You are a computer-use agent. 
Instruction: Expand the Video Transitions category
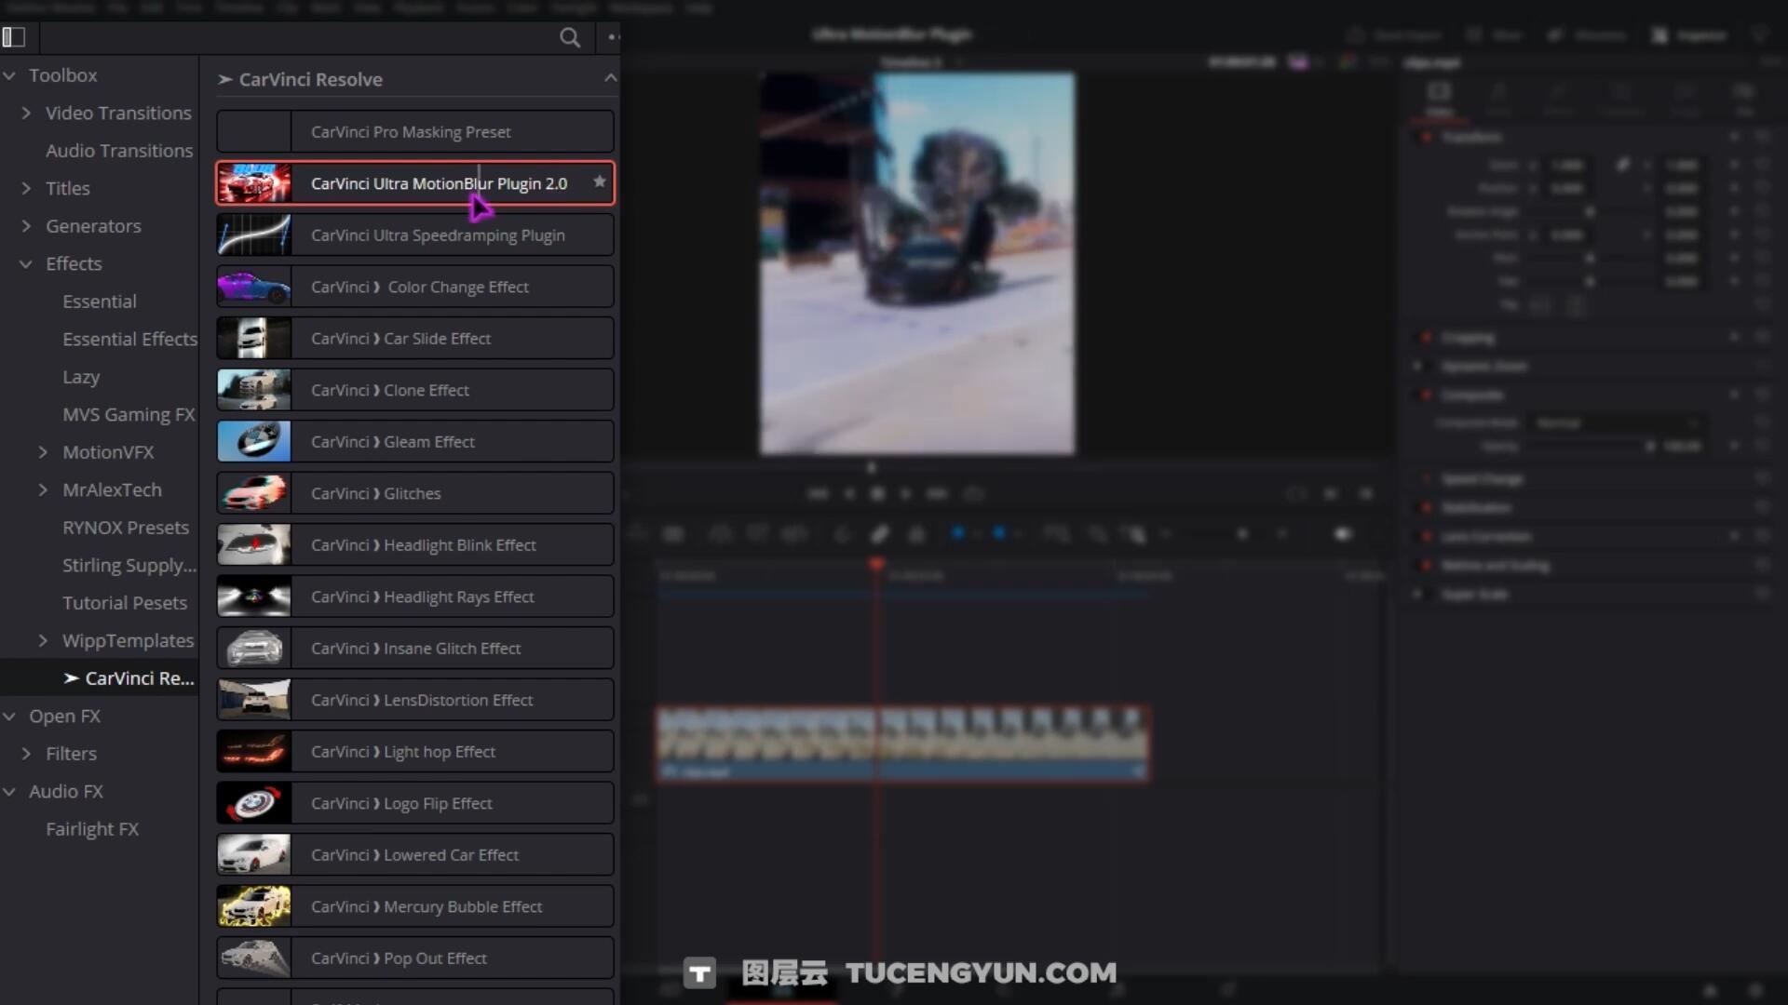(26, 113)
